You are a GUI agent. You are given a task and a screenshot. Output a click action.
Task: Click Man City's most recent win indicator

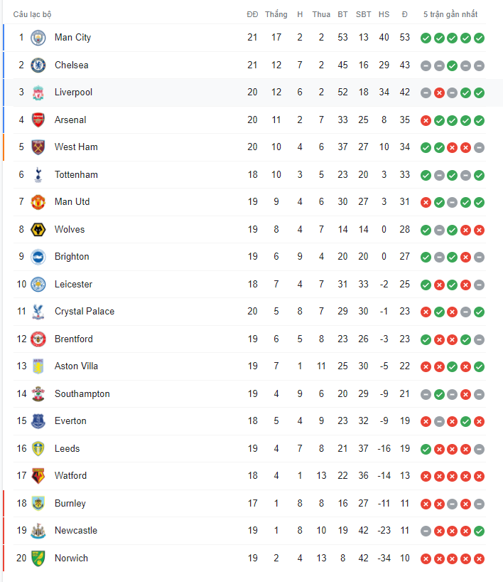pos(480,38)
